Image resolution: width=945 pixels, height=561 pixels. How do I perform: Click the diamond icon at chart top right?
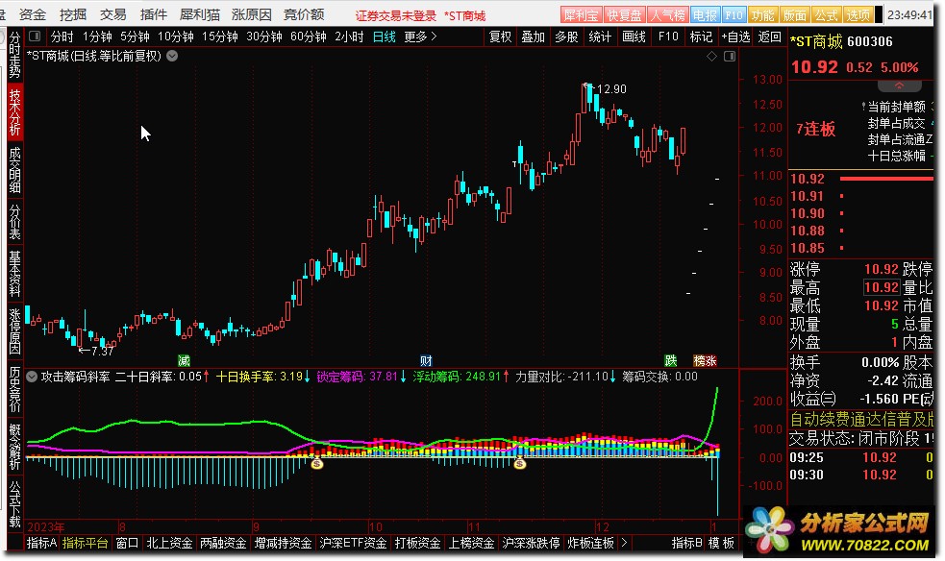[x=711, y=56]
